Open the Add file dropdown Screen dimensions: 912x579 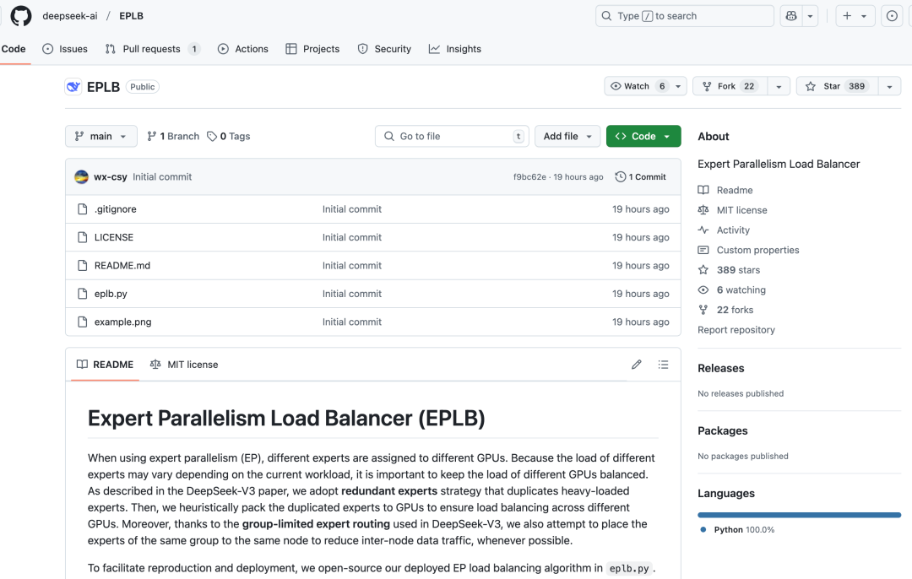567,136
